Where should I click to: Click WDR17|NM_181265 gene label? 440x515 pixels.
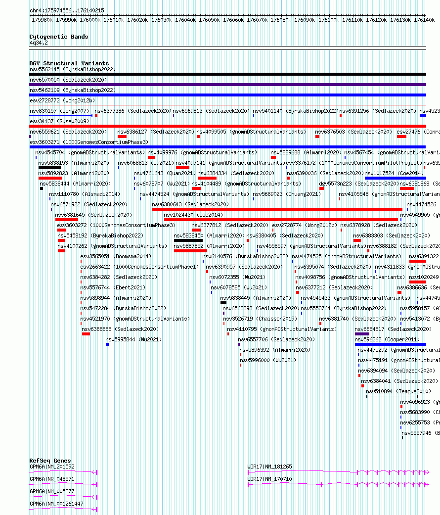(270, 467)
